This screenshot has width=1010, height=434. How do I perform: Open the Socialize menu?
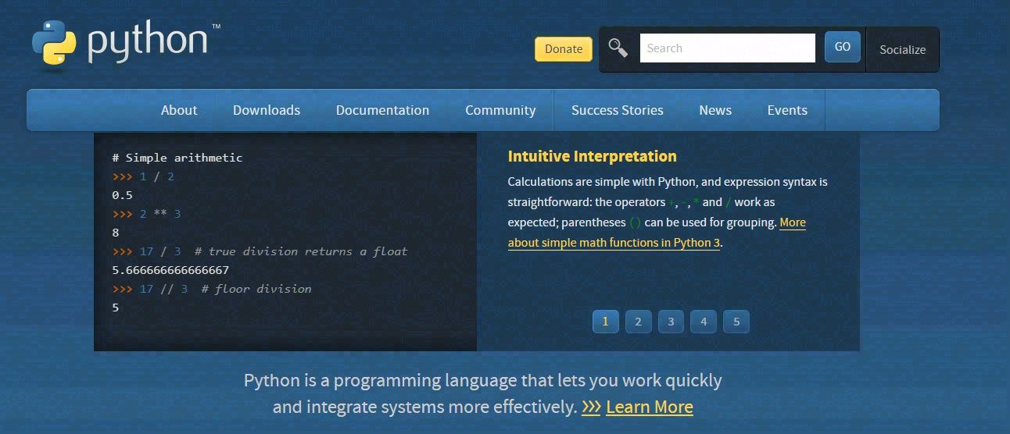[902, 49]
